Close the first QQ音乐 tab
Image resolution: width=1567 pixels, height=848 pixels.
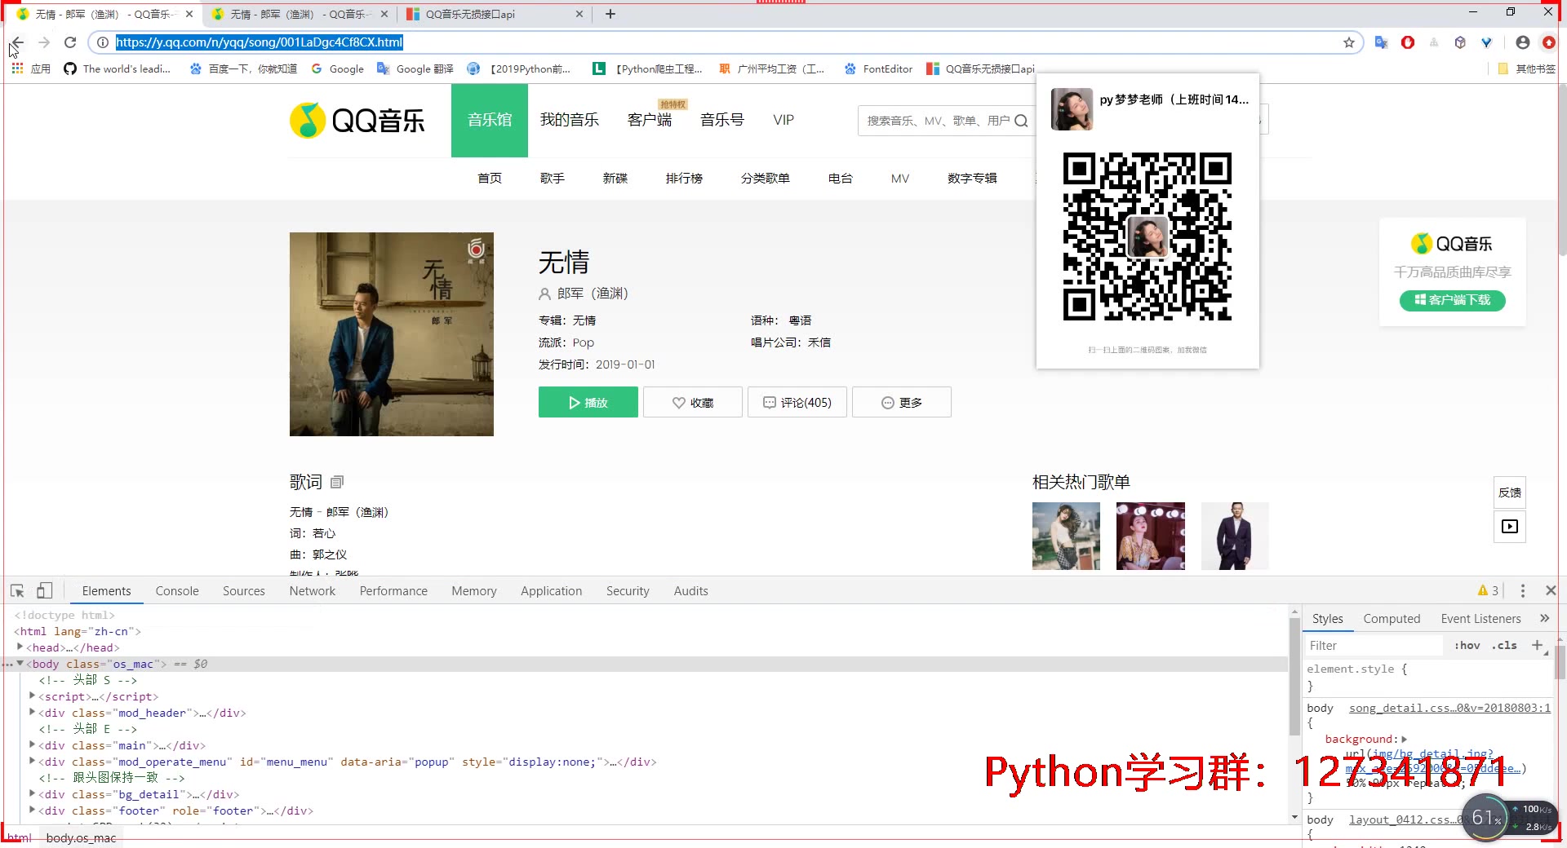[189, 14]
